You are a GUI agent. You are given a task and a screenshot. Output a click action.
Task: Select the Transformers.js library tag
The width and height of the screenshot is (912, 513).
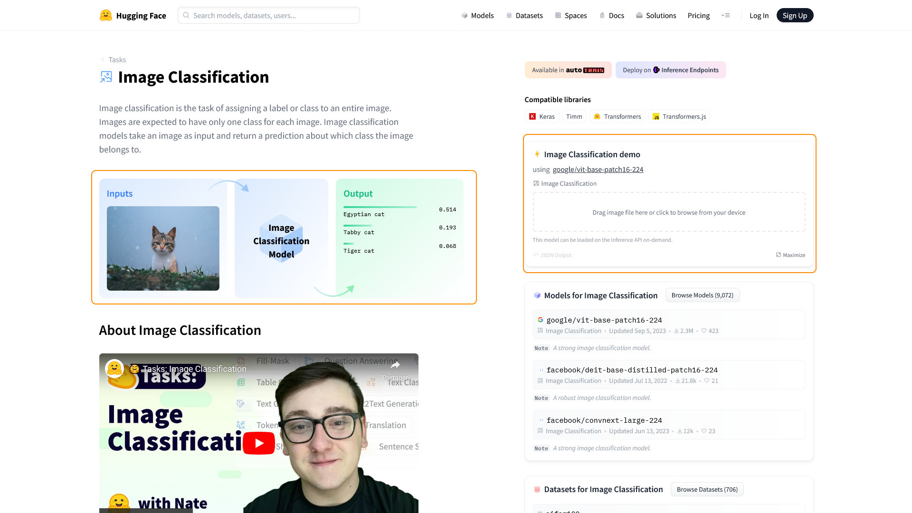tap(679, 117)
